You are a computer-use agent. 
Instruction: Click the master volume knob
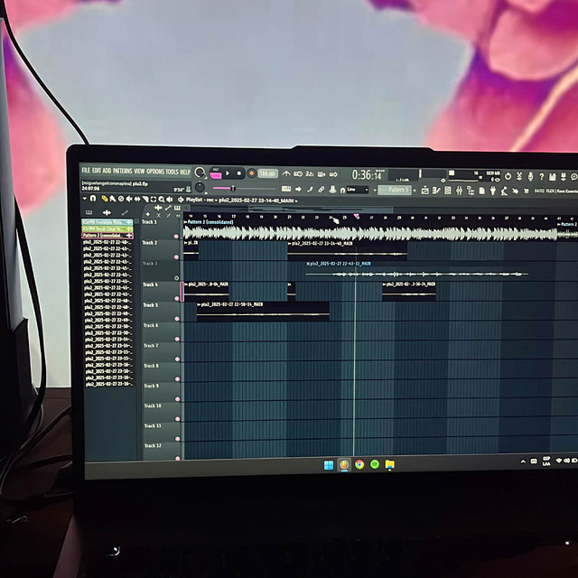pyautogui.click(x=200, y=172)
